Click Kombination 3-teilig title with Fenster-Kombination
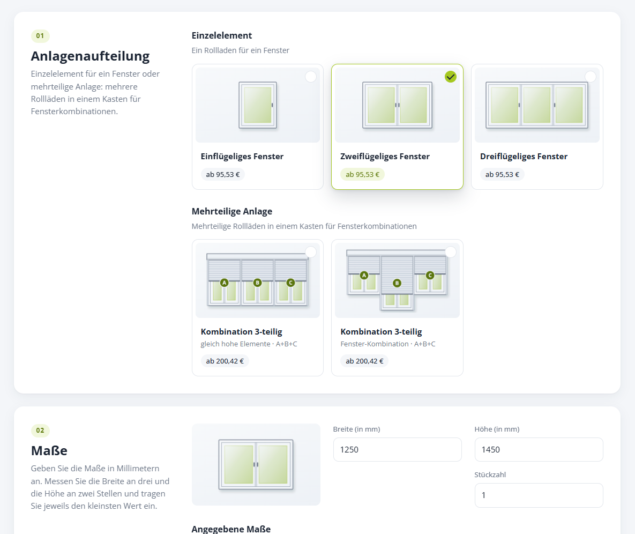The width and height of the screenshot is (635, 534). [381, 332]
